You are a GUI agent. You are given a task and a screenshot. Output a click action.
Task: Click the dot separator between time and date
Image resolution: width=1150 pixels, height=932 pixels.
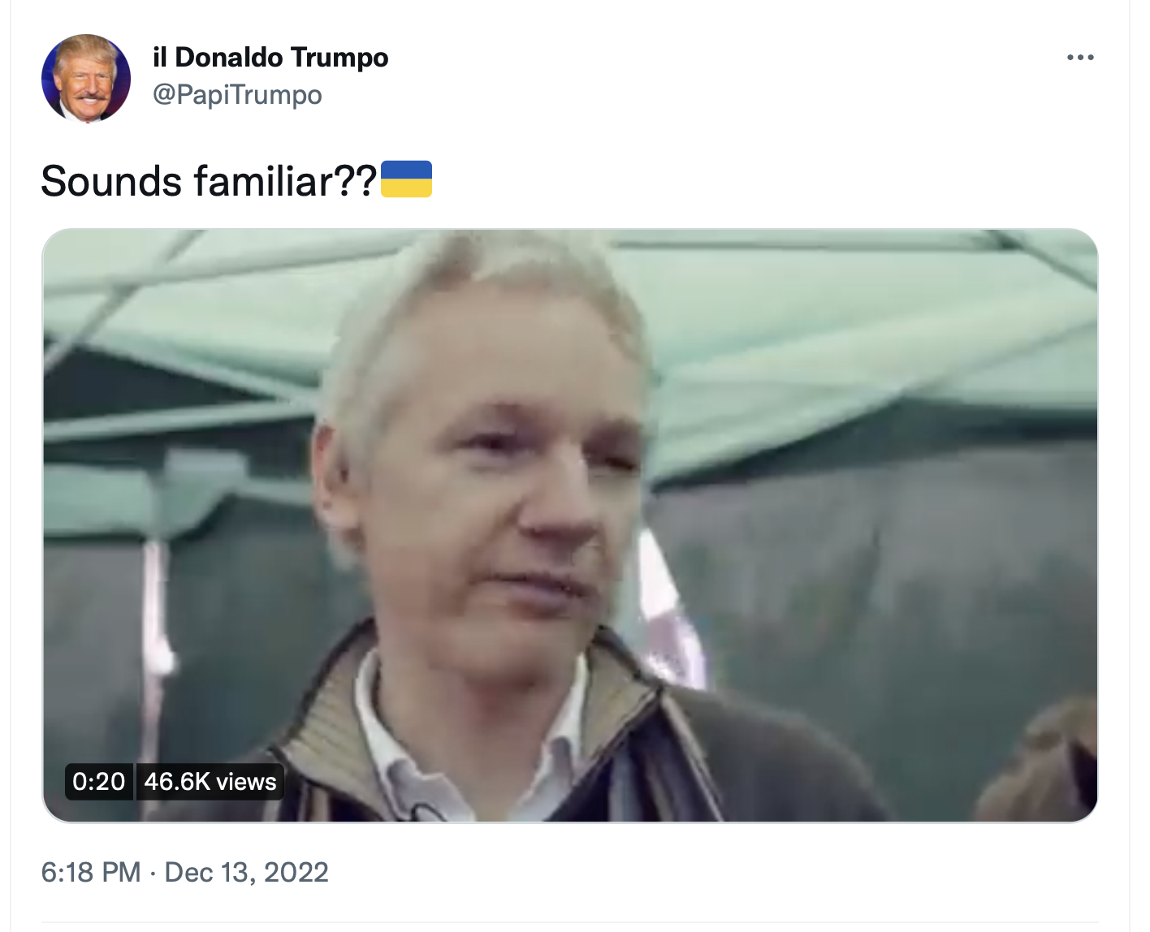pyautogui.click(x=153, y=874)
